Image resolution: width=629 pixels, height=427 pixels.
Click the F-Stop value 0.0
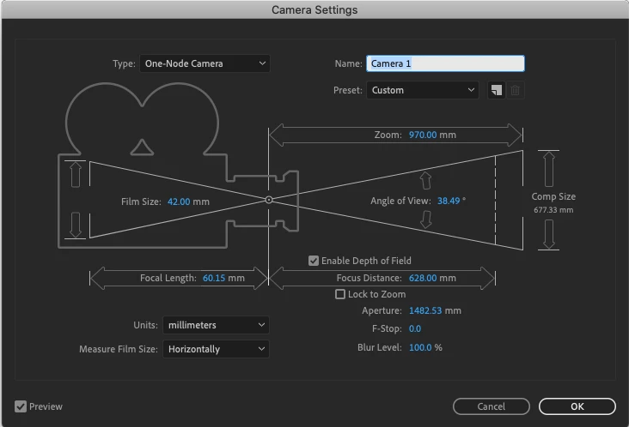[415, 329]
